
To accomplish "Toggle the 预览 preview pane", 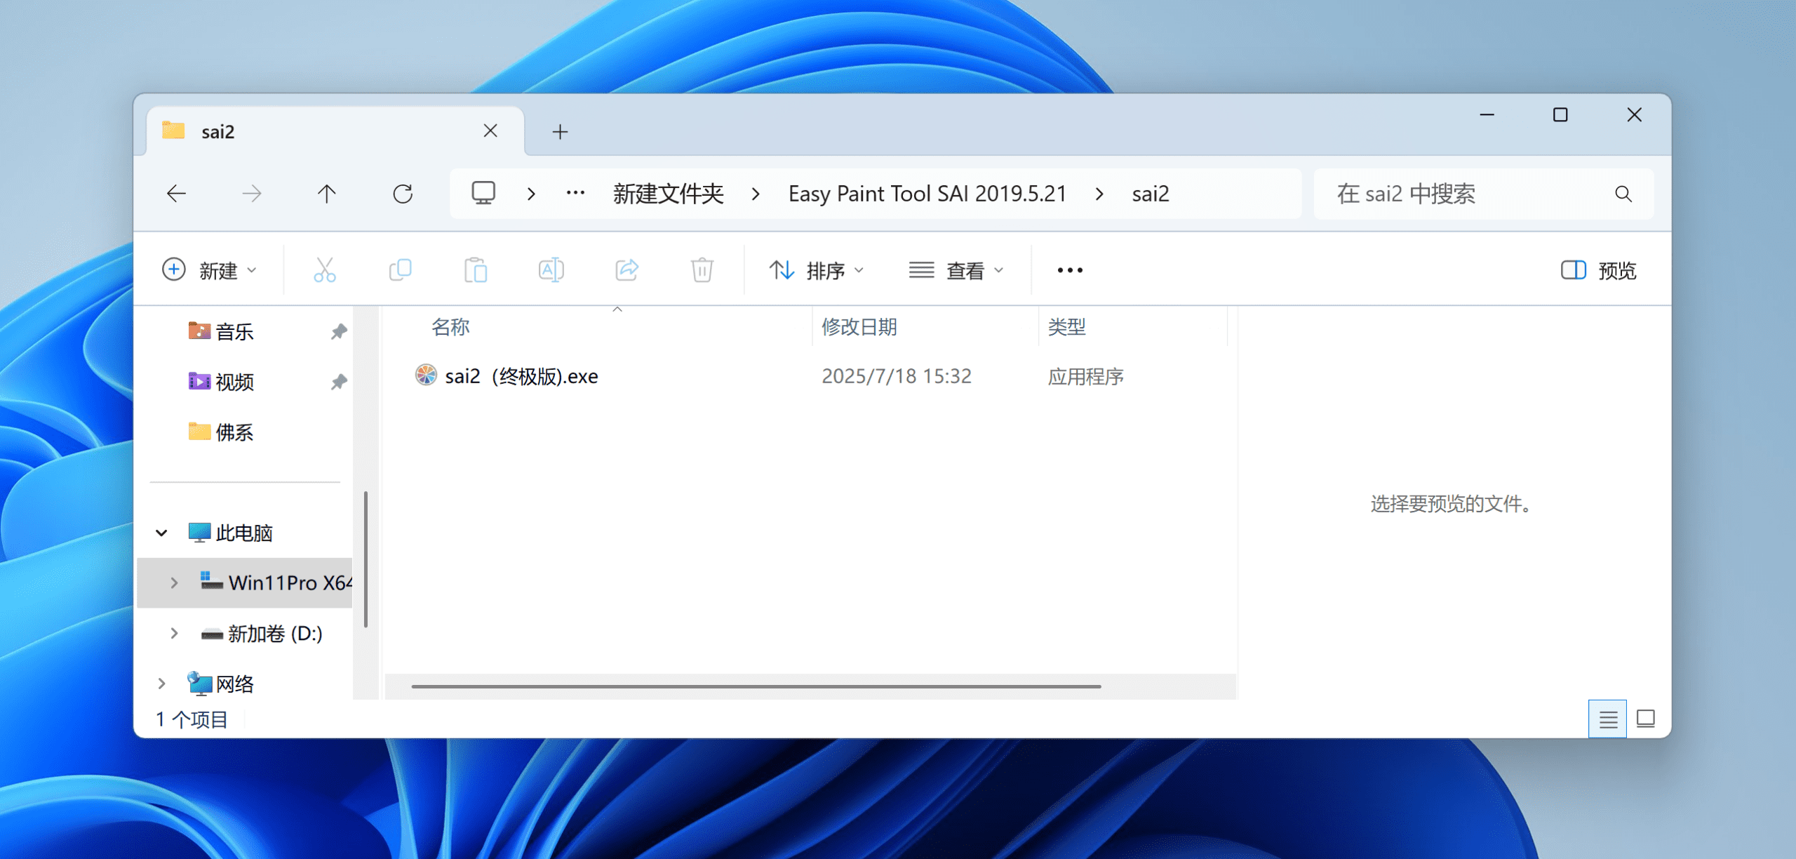I will 1599,270.
